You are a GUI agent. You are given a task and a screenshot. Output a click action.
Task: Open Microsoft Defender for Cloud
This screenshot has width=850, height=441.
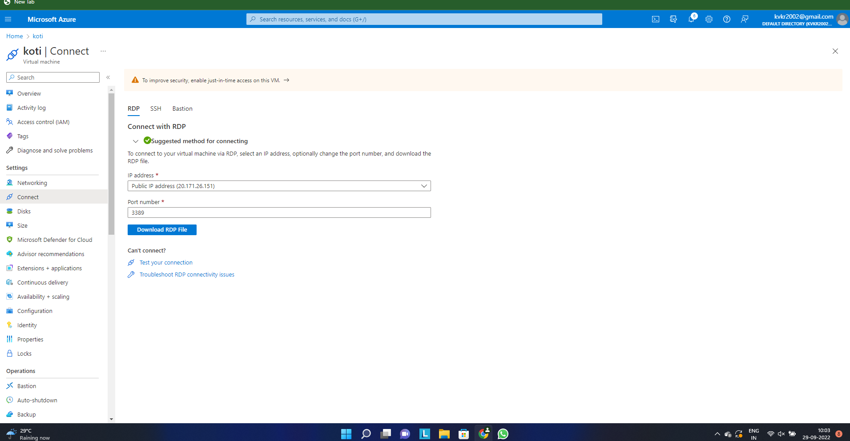54,239
